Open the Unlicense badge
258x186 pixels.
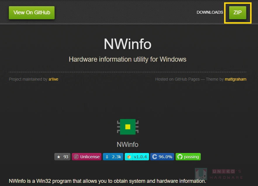86,157
